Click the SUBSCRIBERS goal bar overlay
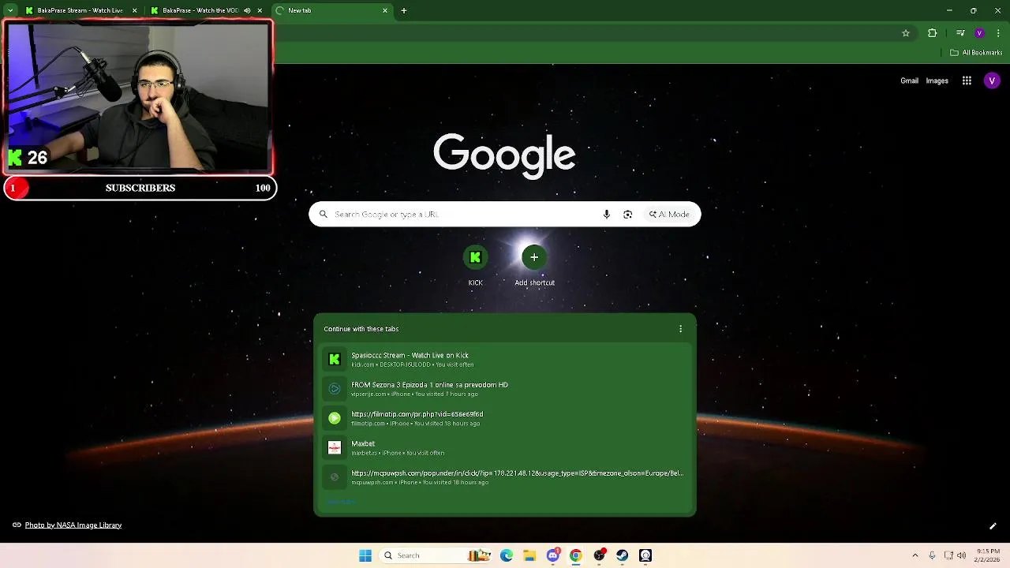The image size is (1010, 568). coord(140,188)
